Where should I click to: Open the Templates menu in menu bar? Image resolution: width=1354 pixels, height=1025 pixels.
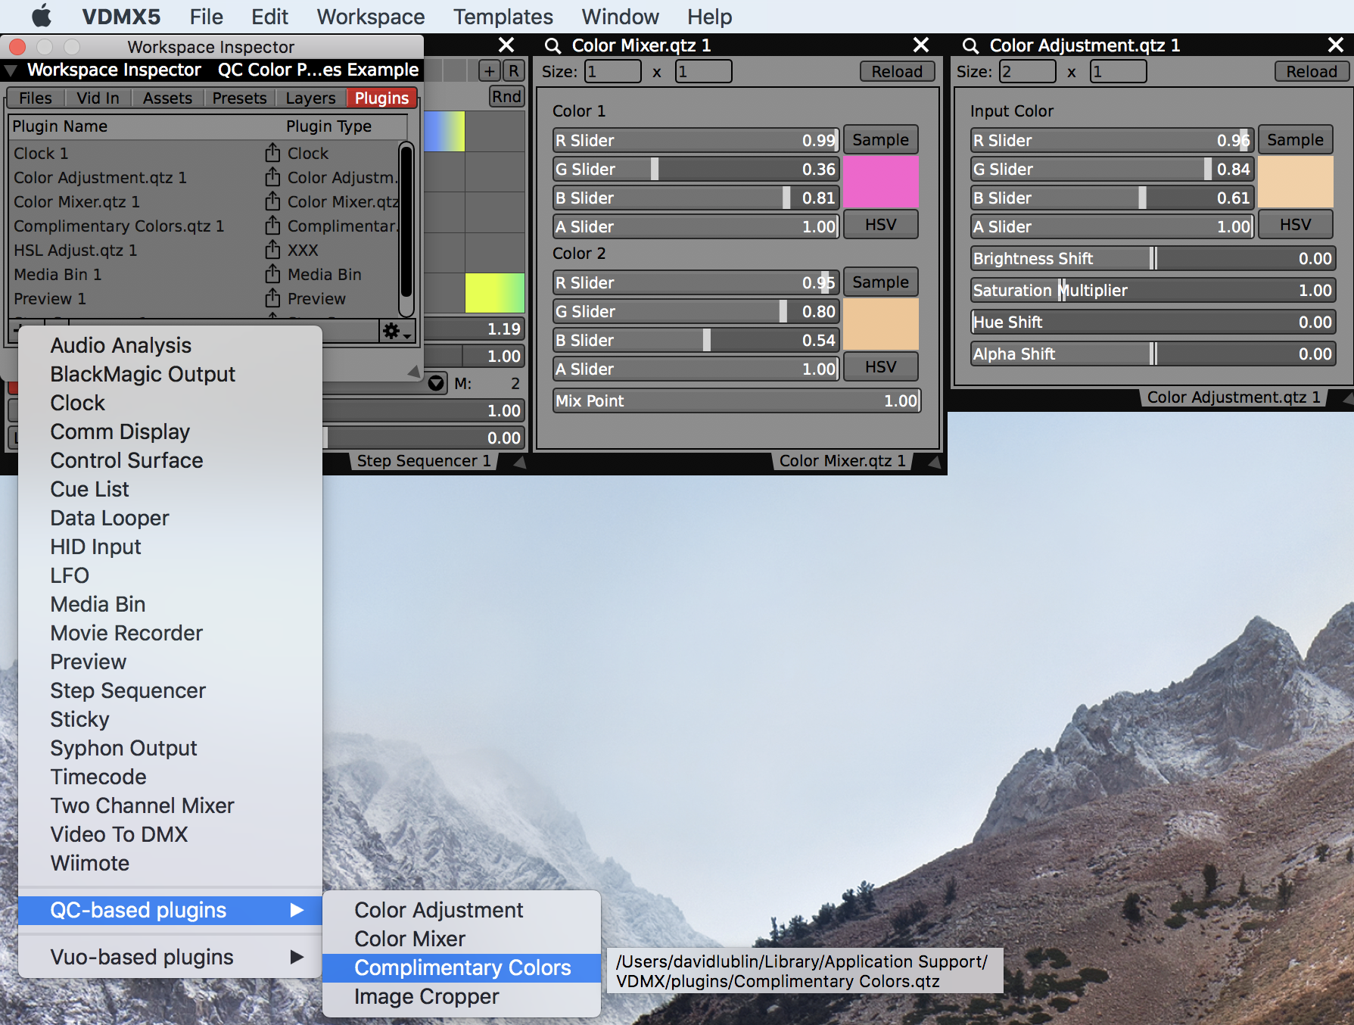(503, 17)
